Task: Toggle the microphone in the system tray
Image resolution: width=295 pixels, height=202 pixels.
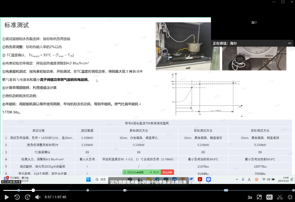Action: (243, 180)
